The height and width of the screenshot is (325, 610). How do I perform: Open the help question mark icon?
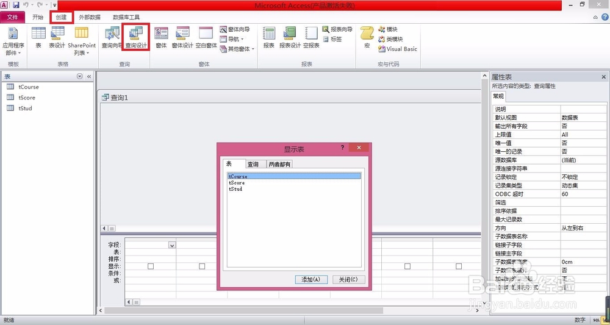[605, 17]
